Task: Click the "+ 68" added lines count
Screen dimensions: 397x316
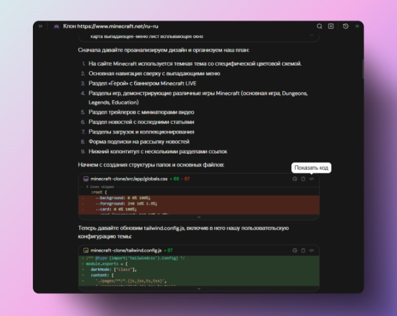Action: point(175,179)
